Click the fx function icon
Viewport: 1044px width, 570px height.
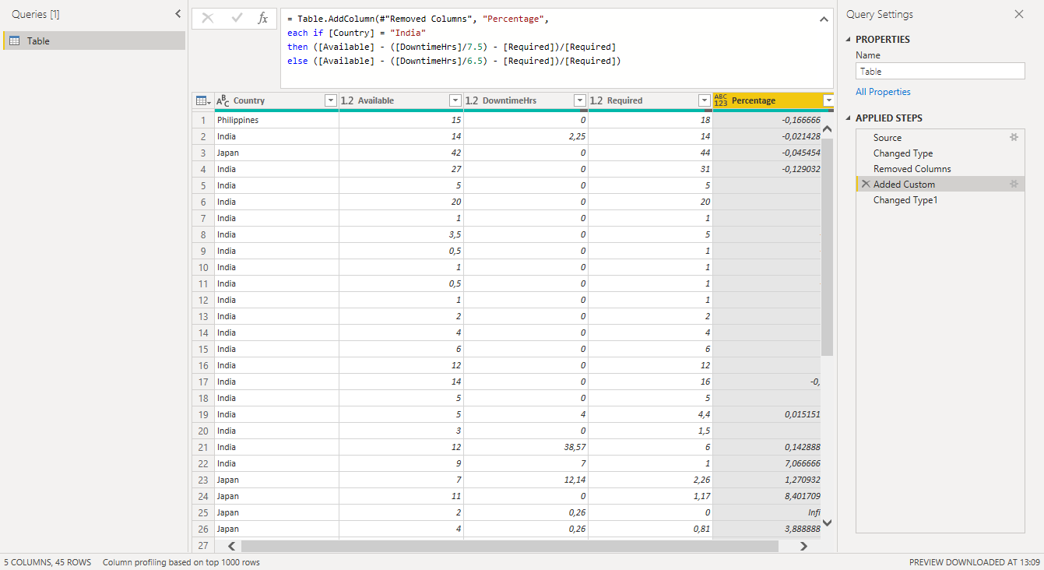point(263,19)
